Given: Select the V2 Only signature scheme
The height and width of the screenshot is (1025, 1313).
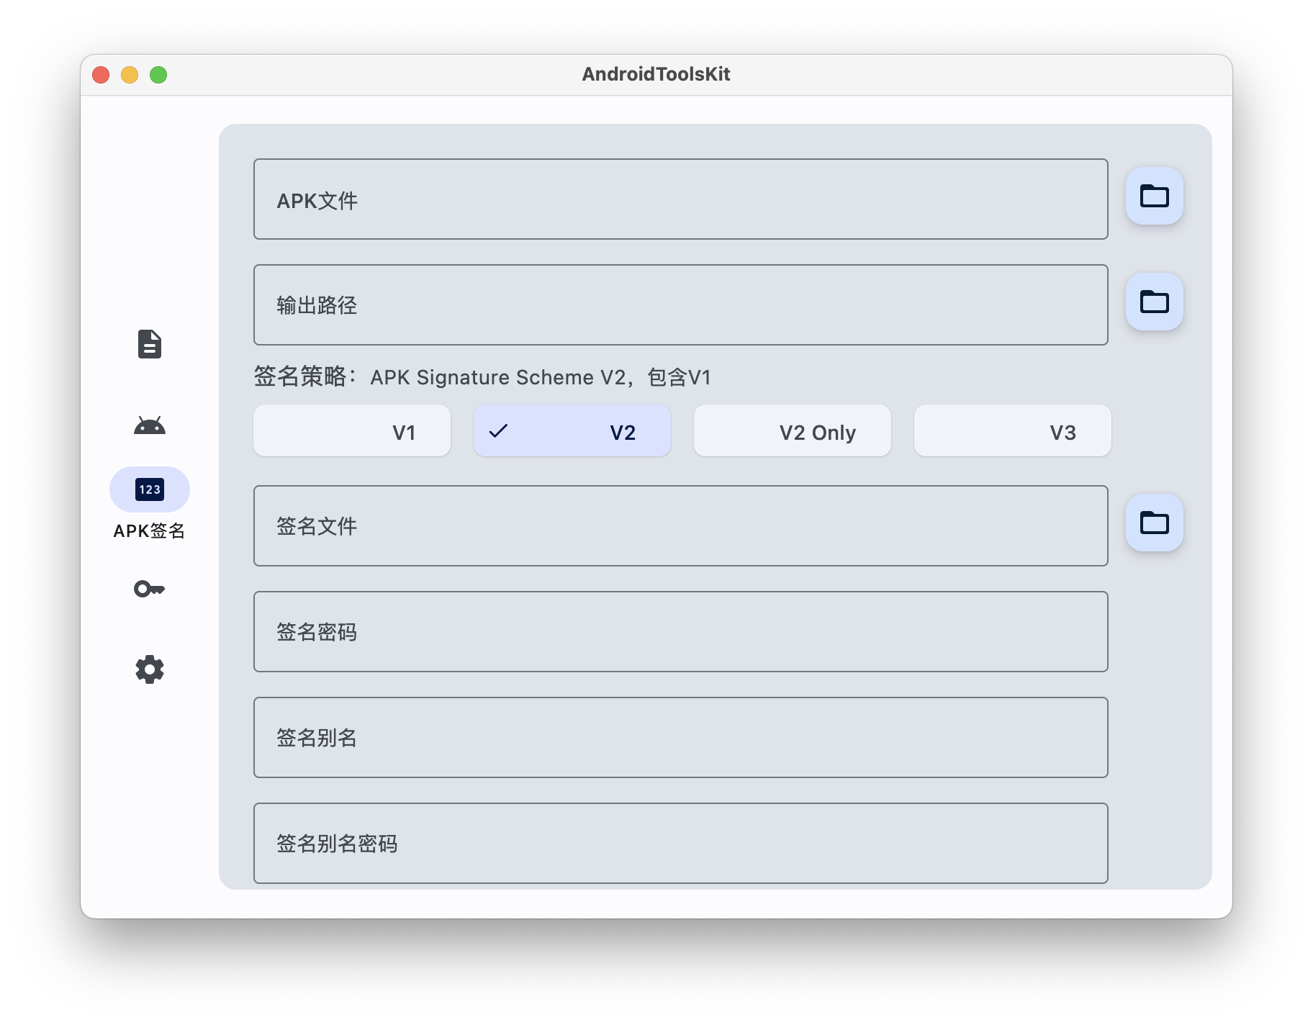Looking at the screenshot, I should (x=793, y=430).
